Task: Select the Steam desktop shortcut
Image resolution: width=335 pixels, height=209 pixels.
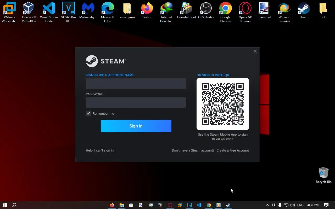Action: click(304, 11)
